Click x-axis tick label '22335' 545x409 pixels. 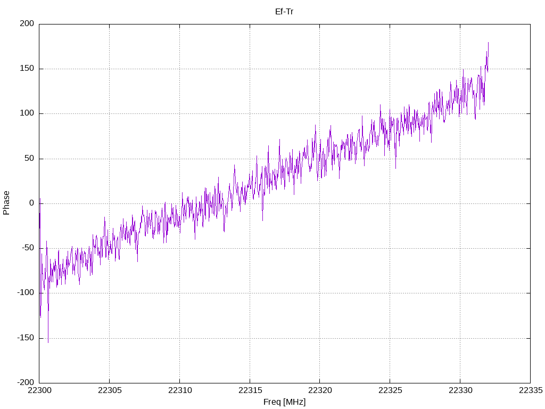click(x=531, y=390)
